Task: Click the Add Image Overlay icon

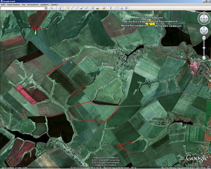Action: click(x=82, y=8)
